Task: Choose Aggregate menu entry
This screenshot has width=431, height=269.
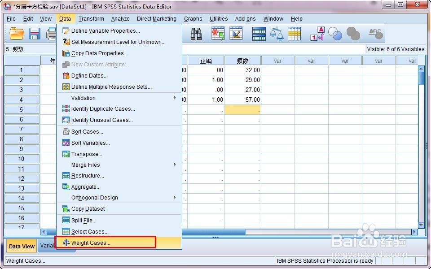Action: [x=119, y=187]
